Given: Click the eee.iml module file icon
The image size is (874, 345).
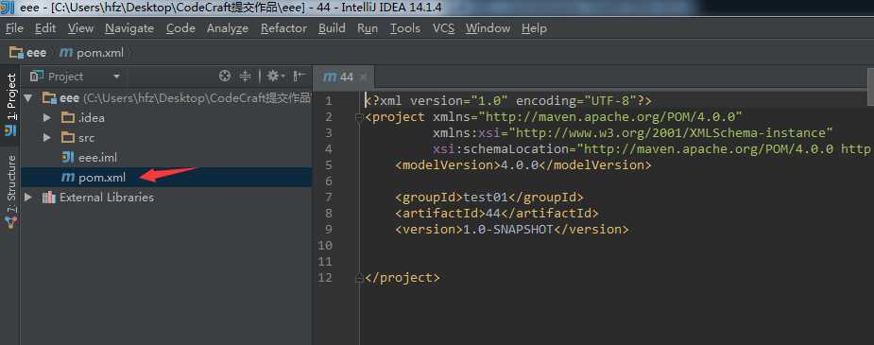Looking at the screenshot, I should (x=68, y=158).
